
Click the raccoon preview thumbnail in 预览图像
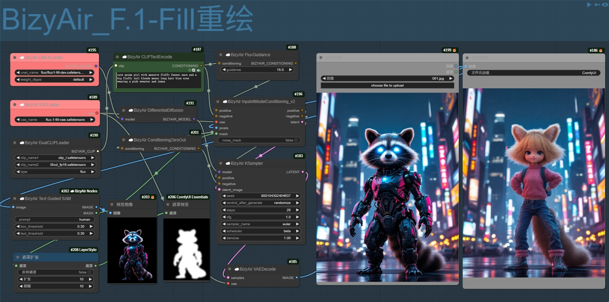132,250
